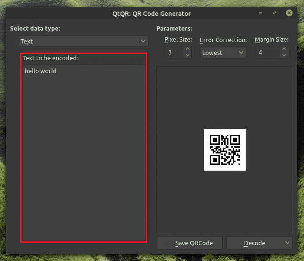Screen dimensions: 304x261
Task: Minimize the QtQR window
Action: point(261,14)
